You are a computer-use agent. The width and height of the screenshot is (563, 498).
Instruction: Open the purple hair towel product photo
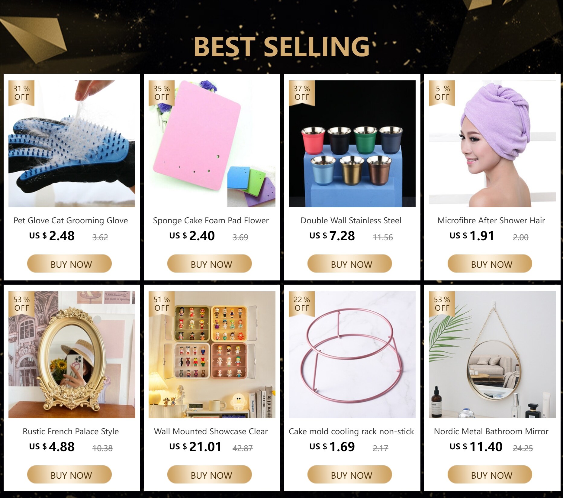(492, 144)
